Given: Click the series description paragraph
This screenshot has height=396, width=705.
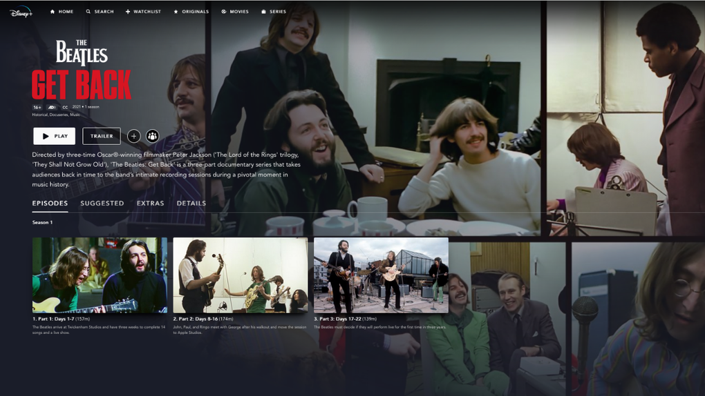Looking at the screenshot, I should coord(167,169).
